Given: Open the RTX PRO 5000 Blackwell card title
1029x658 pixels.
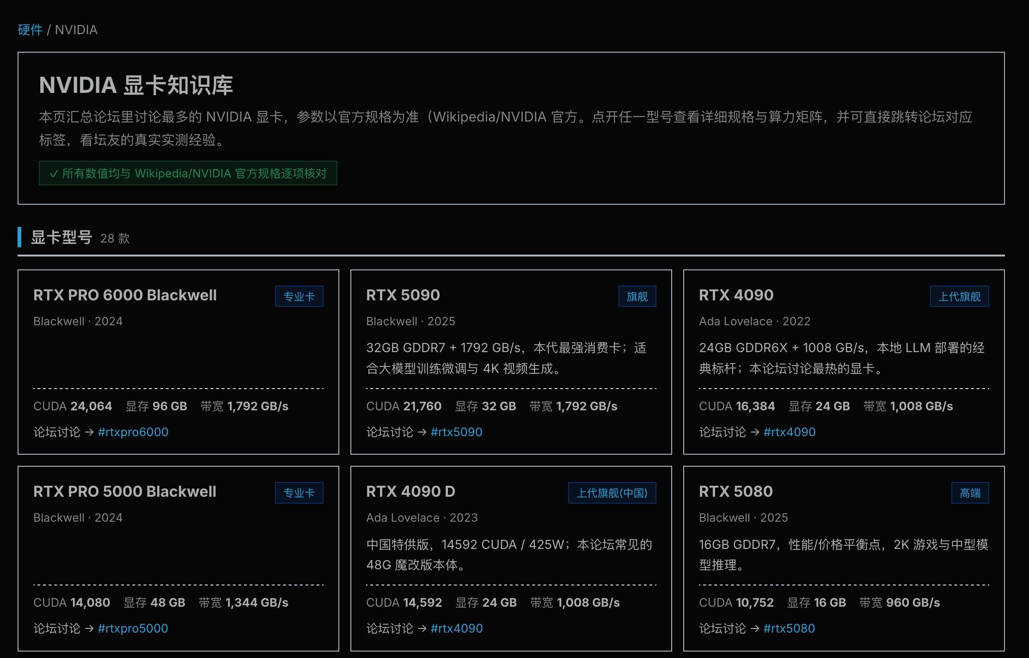Looking at the screenshot, I should tap(125, 491).
